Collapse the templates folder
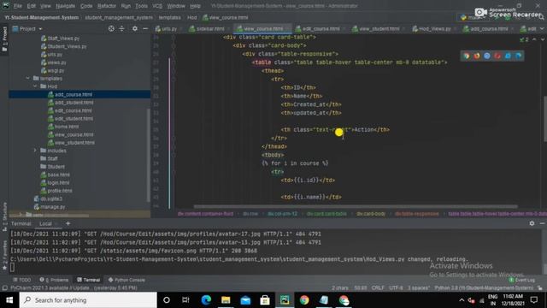Screen dimensions: 547x308 click(x=28, y=78)
